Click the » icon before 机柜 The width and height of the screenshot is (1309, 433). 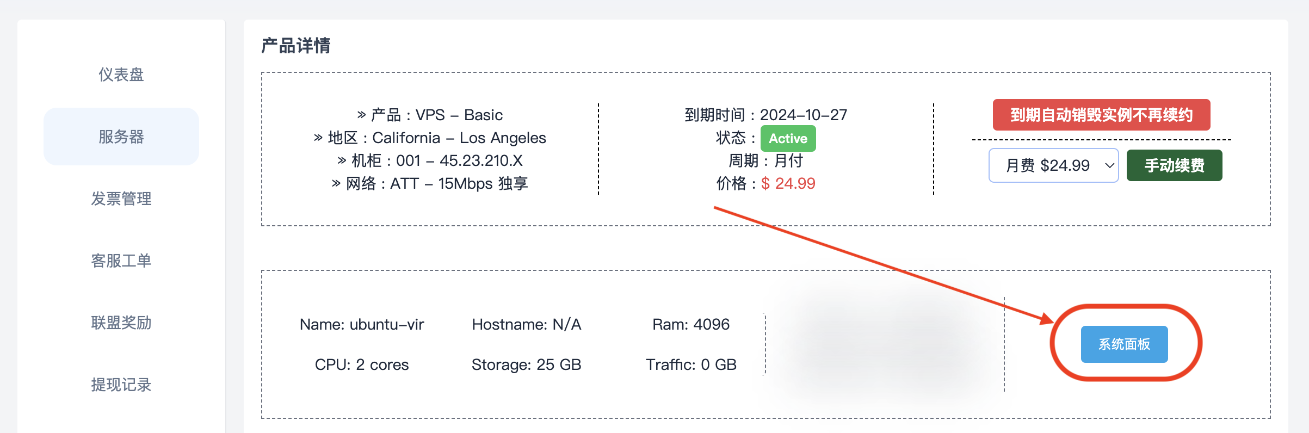coord(342,160)
